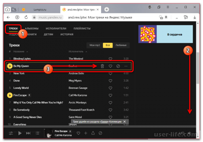Open Thousand Foot Krutch artist link
Screen dimensions: 203x142
(x=82, y=110)
